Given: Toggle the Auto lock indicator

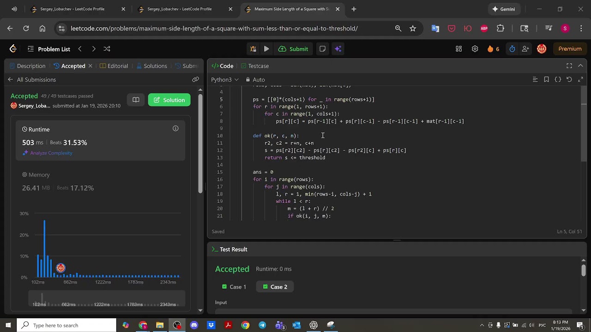Looking at the screenshot, I should tap(255, 80).
